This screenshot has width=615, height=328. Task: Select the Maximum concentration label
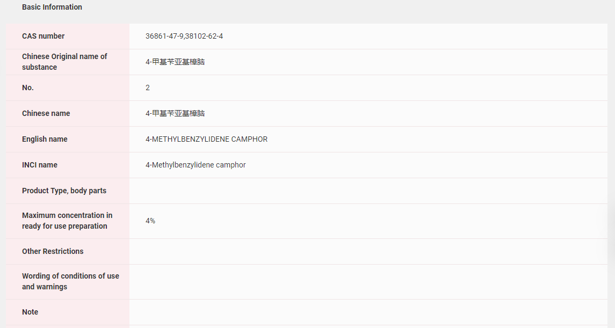[x=67, y=221]
